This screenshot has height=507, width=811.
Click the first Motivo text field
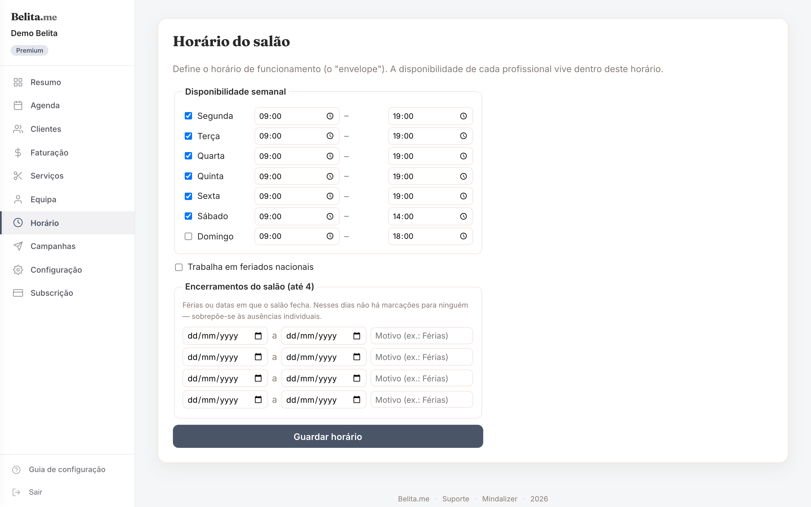click(x=422, y=336)
